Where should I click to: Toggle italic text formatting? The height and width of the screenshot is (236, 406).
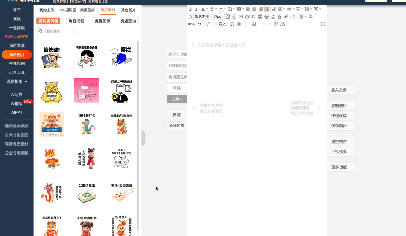tap(196, 9)
